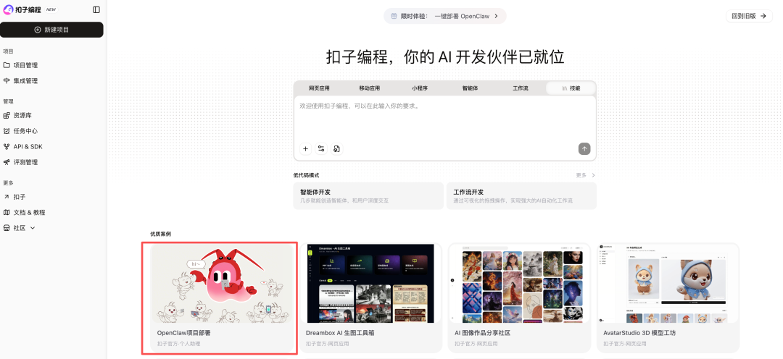Open 资源库 in the sidebar

click(x=22, y=115)
